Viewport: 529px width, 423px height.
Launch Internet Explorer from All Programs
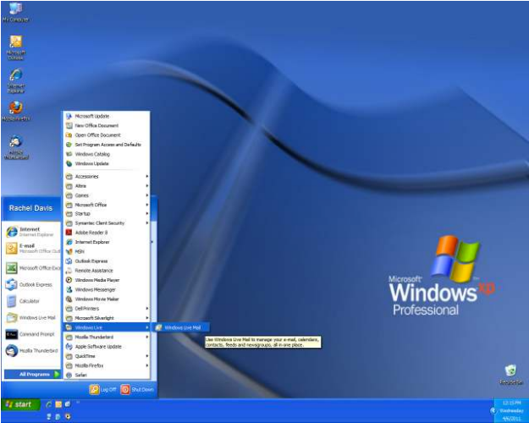pyautogui.click(x=107, y=242)
